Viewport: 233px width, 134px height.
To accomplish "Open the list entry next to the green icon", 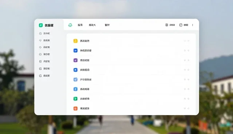I will click(85, 99).
